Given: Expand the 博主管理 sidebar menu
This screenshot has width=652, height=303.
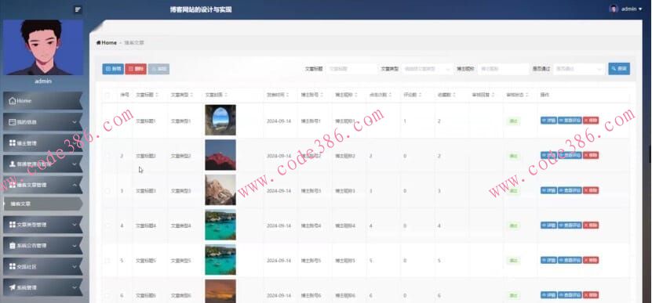Looking at the screenshot, I should click(43, 143).
